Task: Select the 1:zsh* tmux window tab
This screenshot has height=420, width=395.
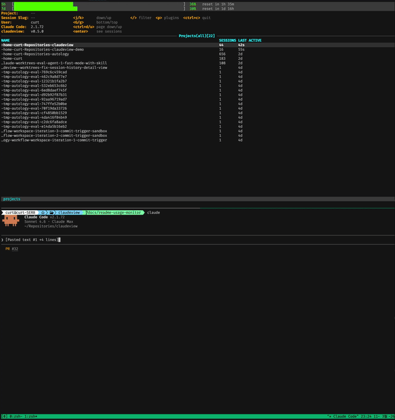Action: pyautogui.click(x=32, y=416)
